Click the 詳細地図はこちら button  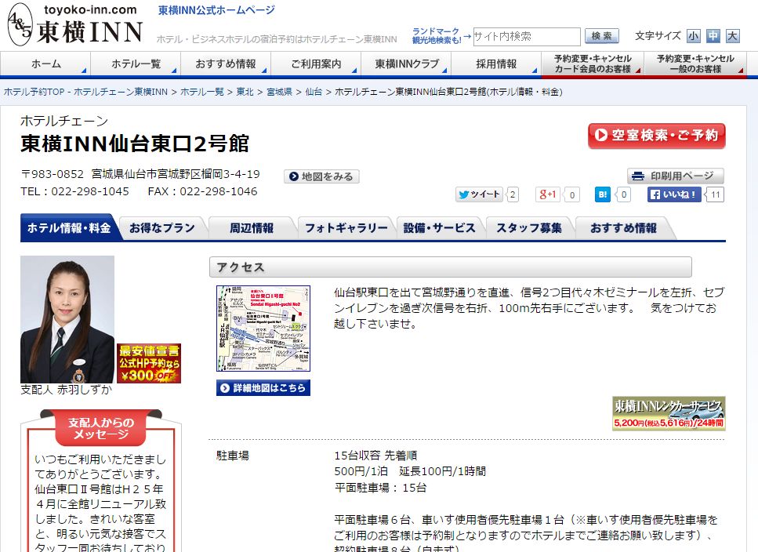[x=263, y=387]
